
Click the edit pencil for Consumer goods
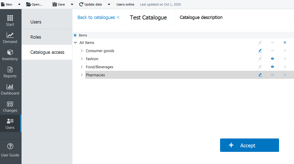[x=260, y=51]
